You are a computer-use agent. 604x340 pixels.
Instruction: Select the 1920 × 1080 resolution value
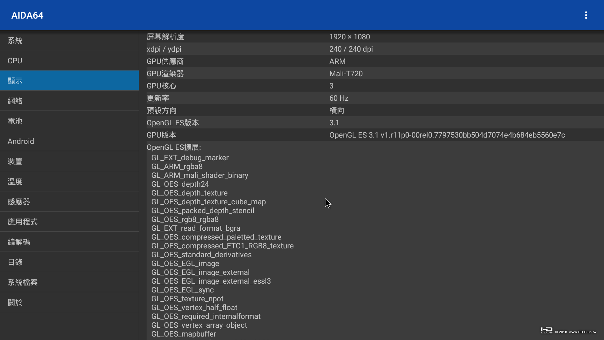350,37
